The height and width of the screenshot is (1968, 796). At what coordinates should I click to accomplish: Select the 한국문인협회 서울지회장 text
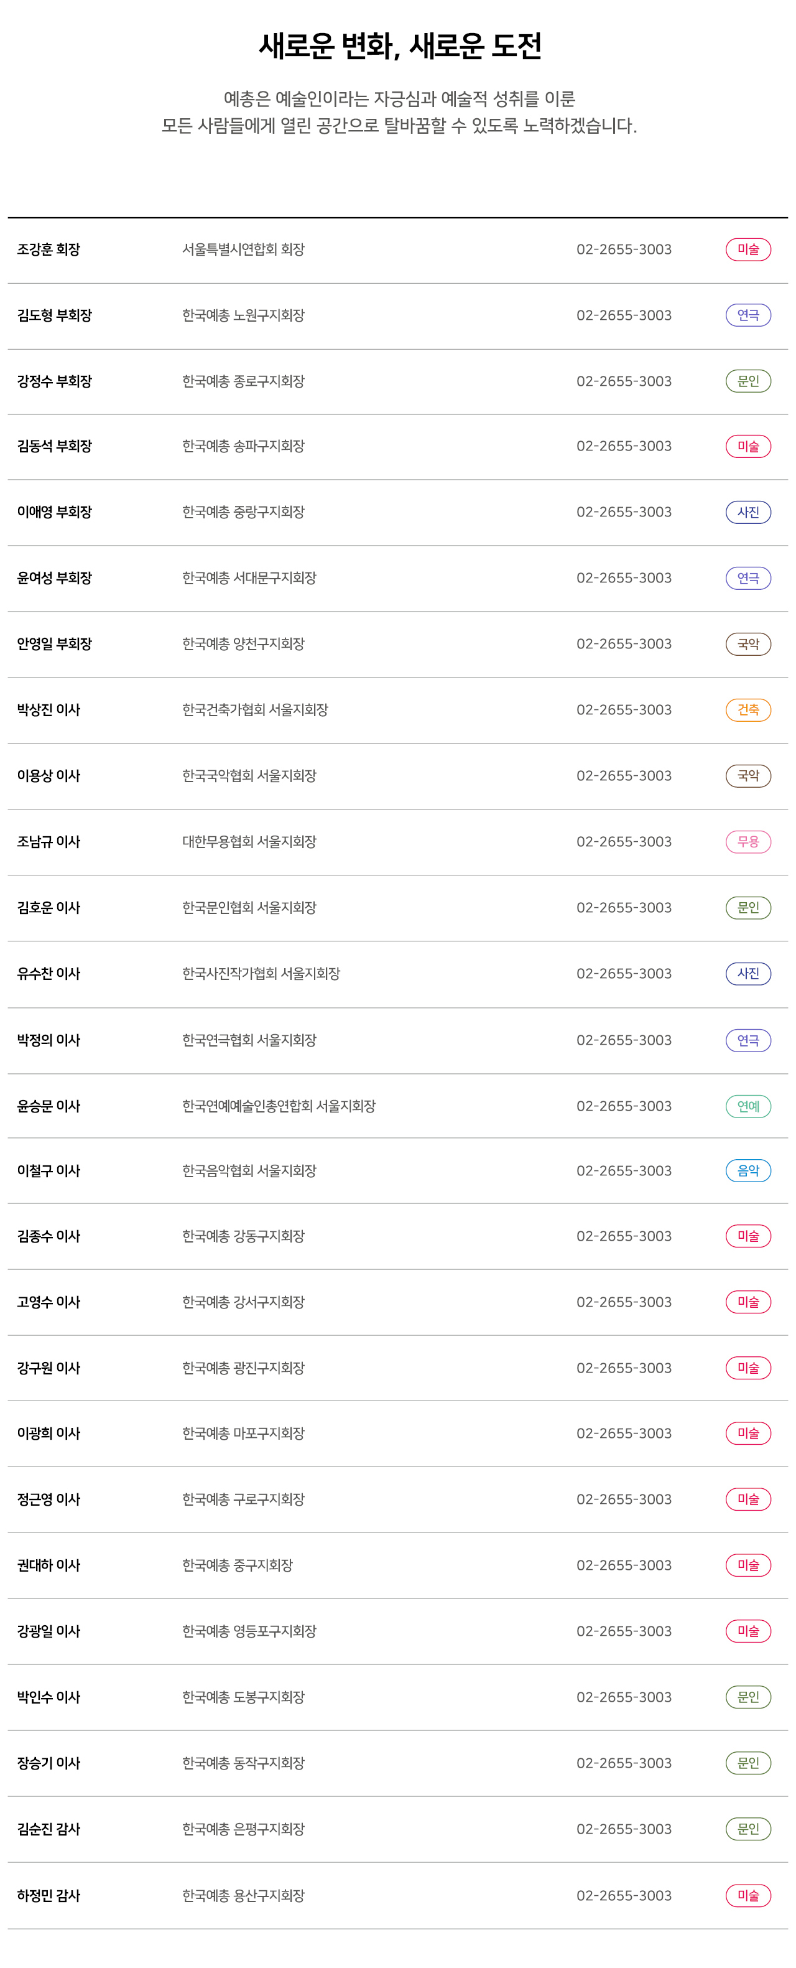[248, 908]
